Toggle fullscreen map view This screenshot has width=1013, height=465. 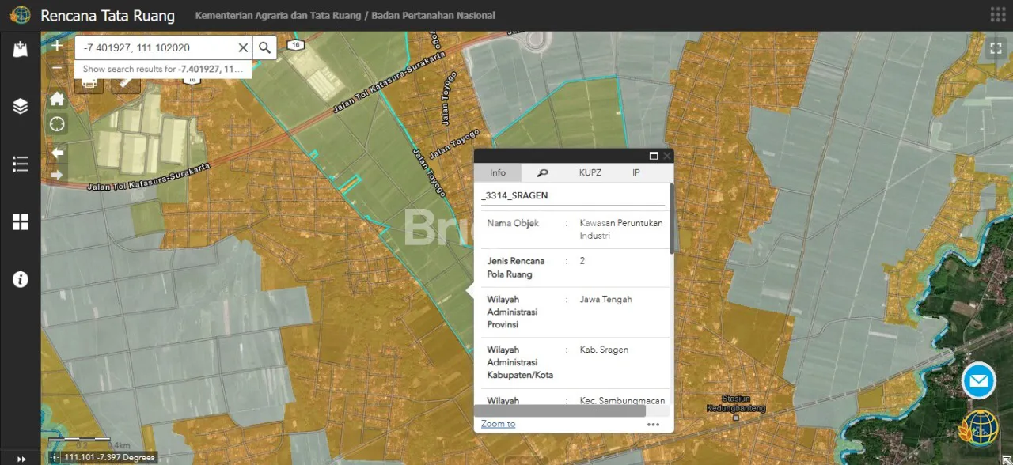[x=996, y=48]
